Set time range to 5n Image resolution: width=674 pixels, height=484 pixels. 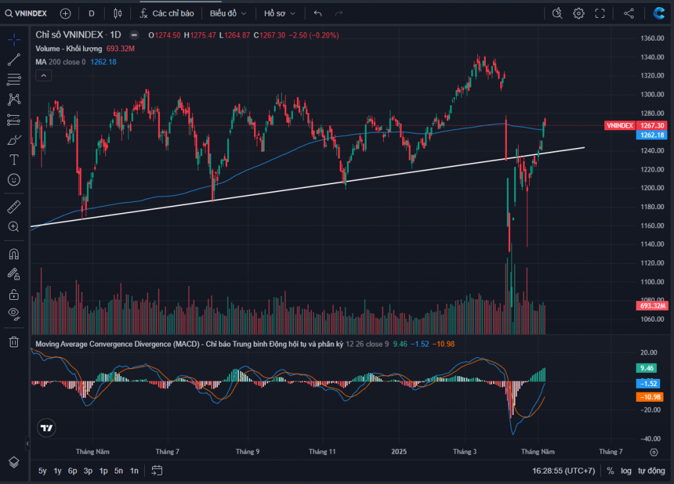point(118,471)
